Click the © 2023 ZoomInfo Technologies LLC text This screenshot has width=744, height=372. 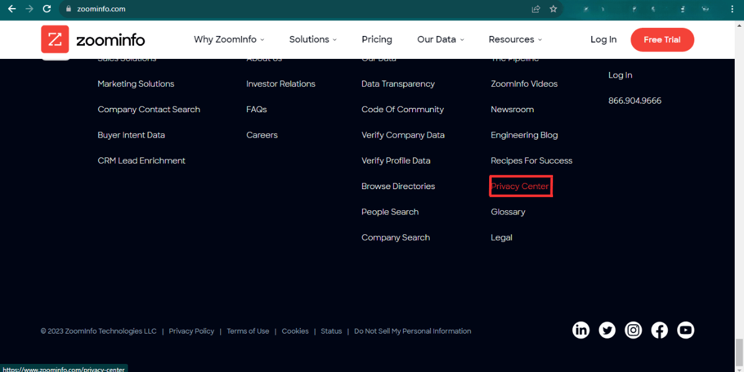point(99,331)
